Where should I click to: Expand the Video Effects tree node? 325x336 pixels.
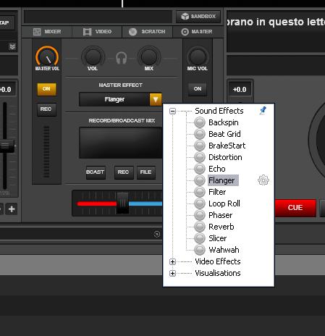click(x=172, y=261)
